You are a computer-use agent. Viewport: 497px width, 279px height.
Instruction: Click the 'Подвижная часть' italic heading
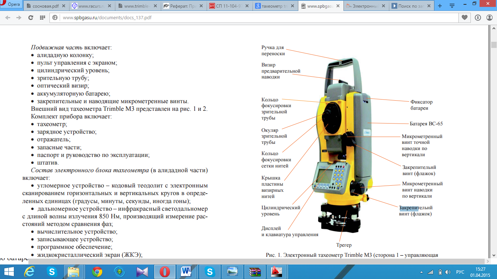[57, 48]
